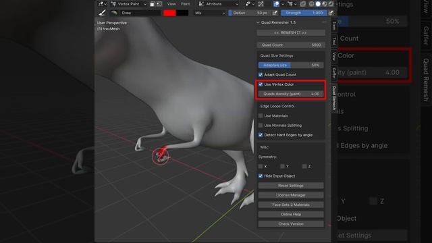Image resolution: width=432 pixels, height=243 pixels.
Task: Switch to the Item sidebar tab
Action: pyautogui.click(x=334, y=26)
